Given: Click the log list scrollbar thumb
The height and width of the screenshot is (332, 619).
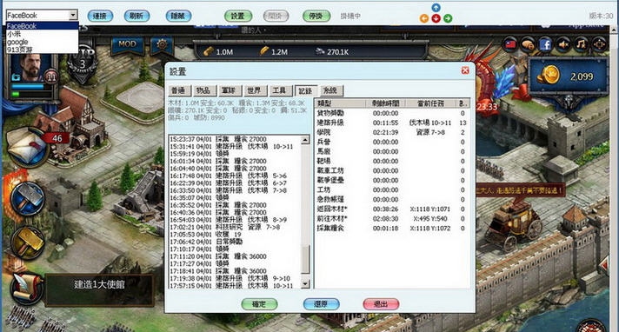Looking at the screenshot, I should [x=305, y=259].
